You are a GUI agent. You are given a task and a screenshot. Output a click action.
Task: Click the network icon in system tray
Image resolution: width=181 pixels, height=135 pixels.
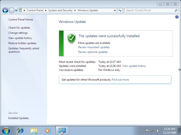tap(153, 131)
